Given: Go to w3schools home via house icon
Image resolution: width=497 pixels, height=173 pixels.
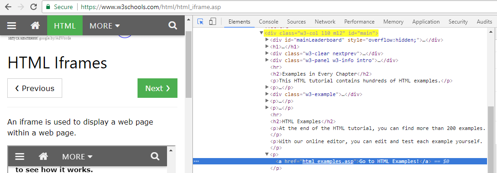Looking at the screenshot, I should coord(35,26).
